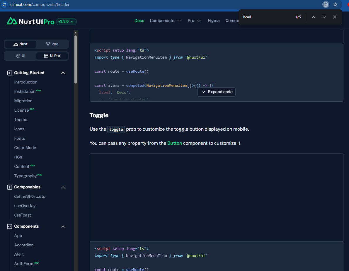Switch framework to Vue

(x=52, y=44)
